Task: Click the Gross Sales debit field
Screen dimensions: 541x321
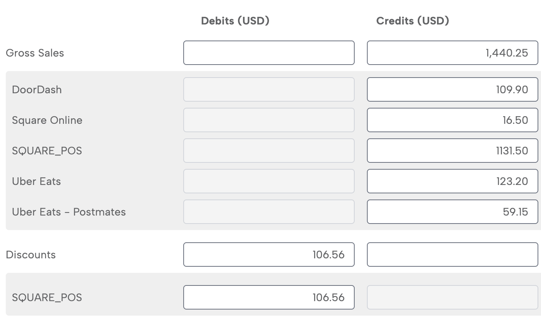Action: point(269,53)
